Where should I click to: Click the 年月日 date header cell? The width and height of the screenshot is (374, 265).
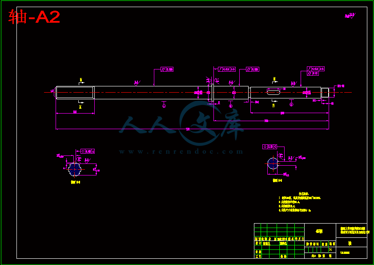tap(300, 239)
